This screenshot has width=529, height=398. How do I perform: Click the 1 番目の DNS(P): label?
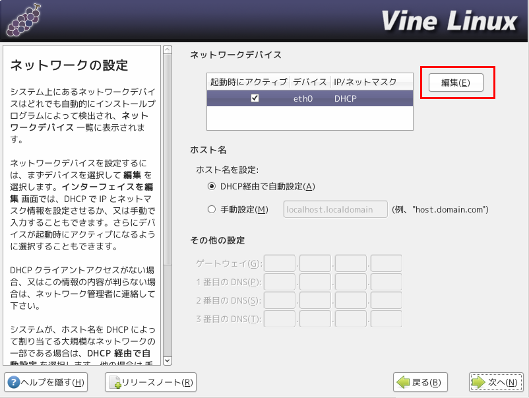229,282
